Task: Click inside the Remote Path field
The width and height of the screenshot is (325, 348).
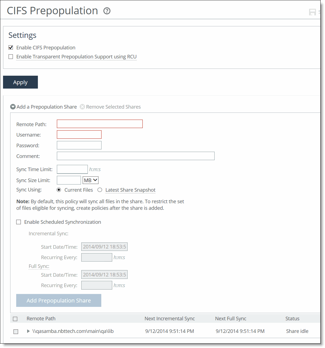Action: 99,124
